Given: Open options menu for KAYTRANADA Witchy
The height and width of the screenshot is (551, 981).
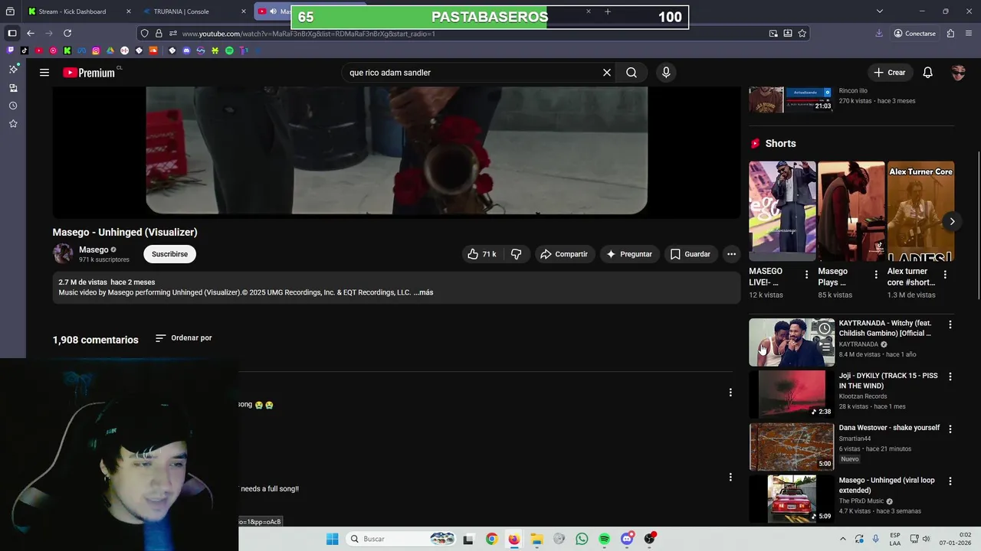Looking at the screenshot, I should (x=950, y=324).
